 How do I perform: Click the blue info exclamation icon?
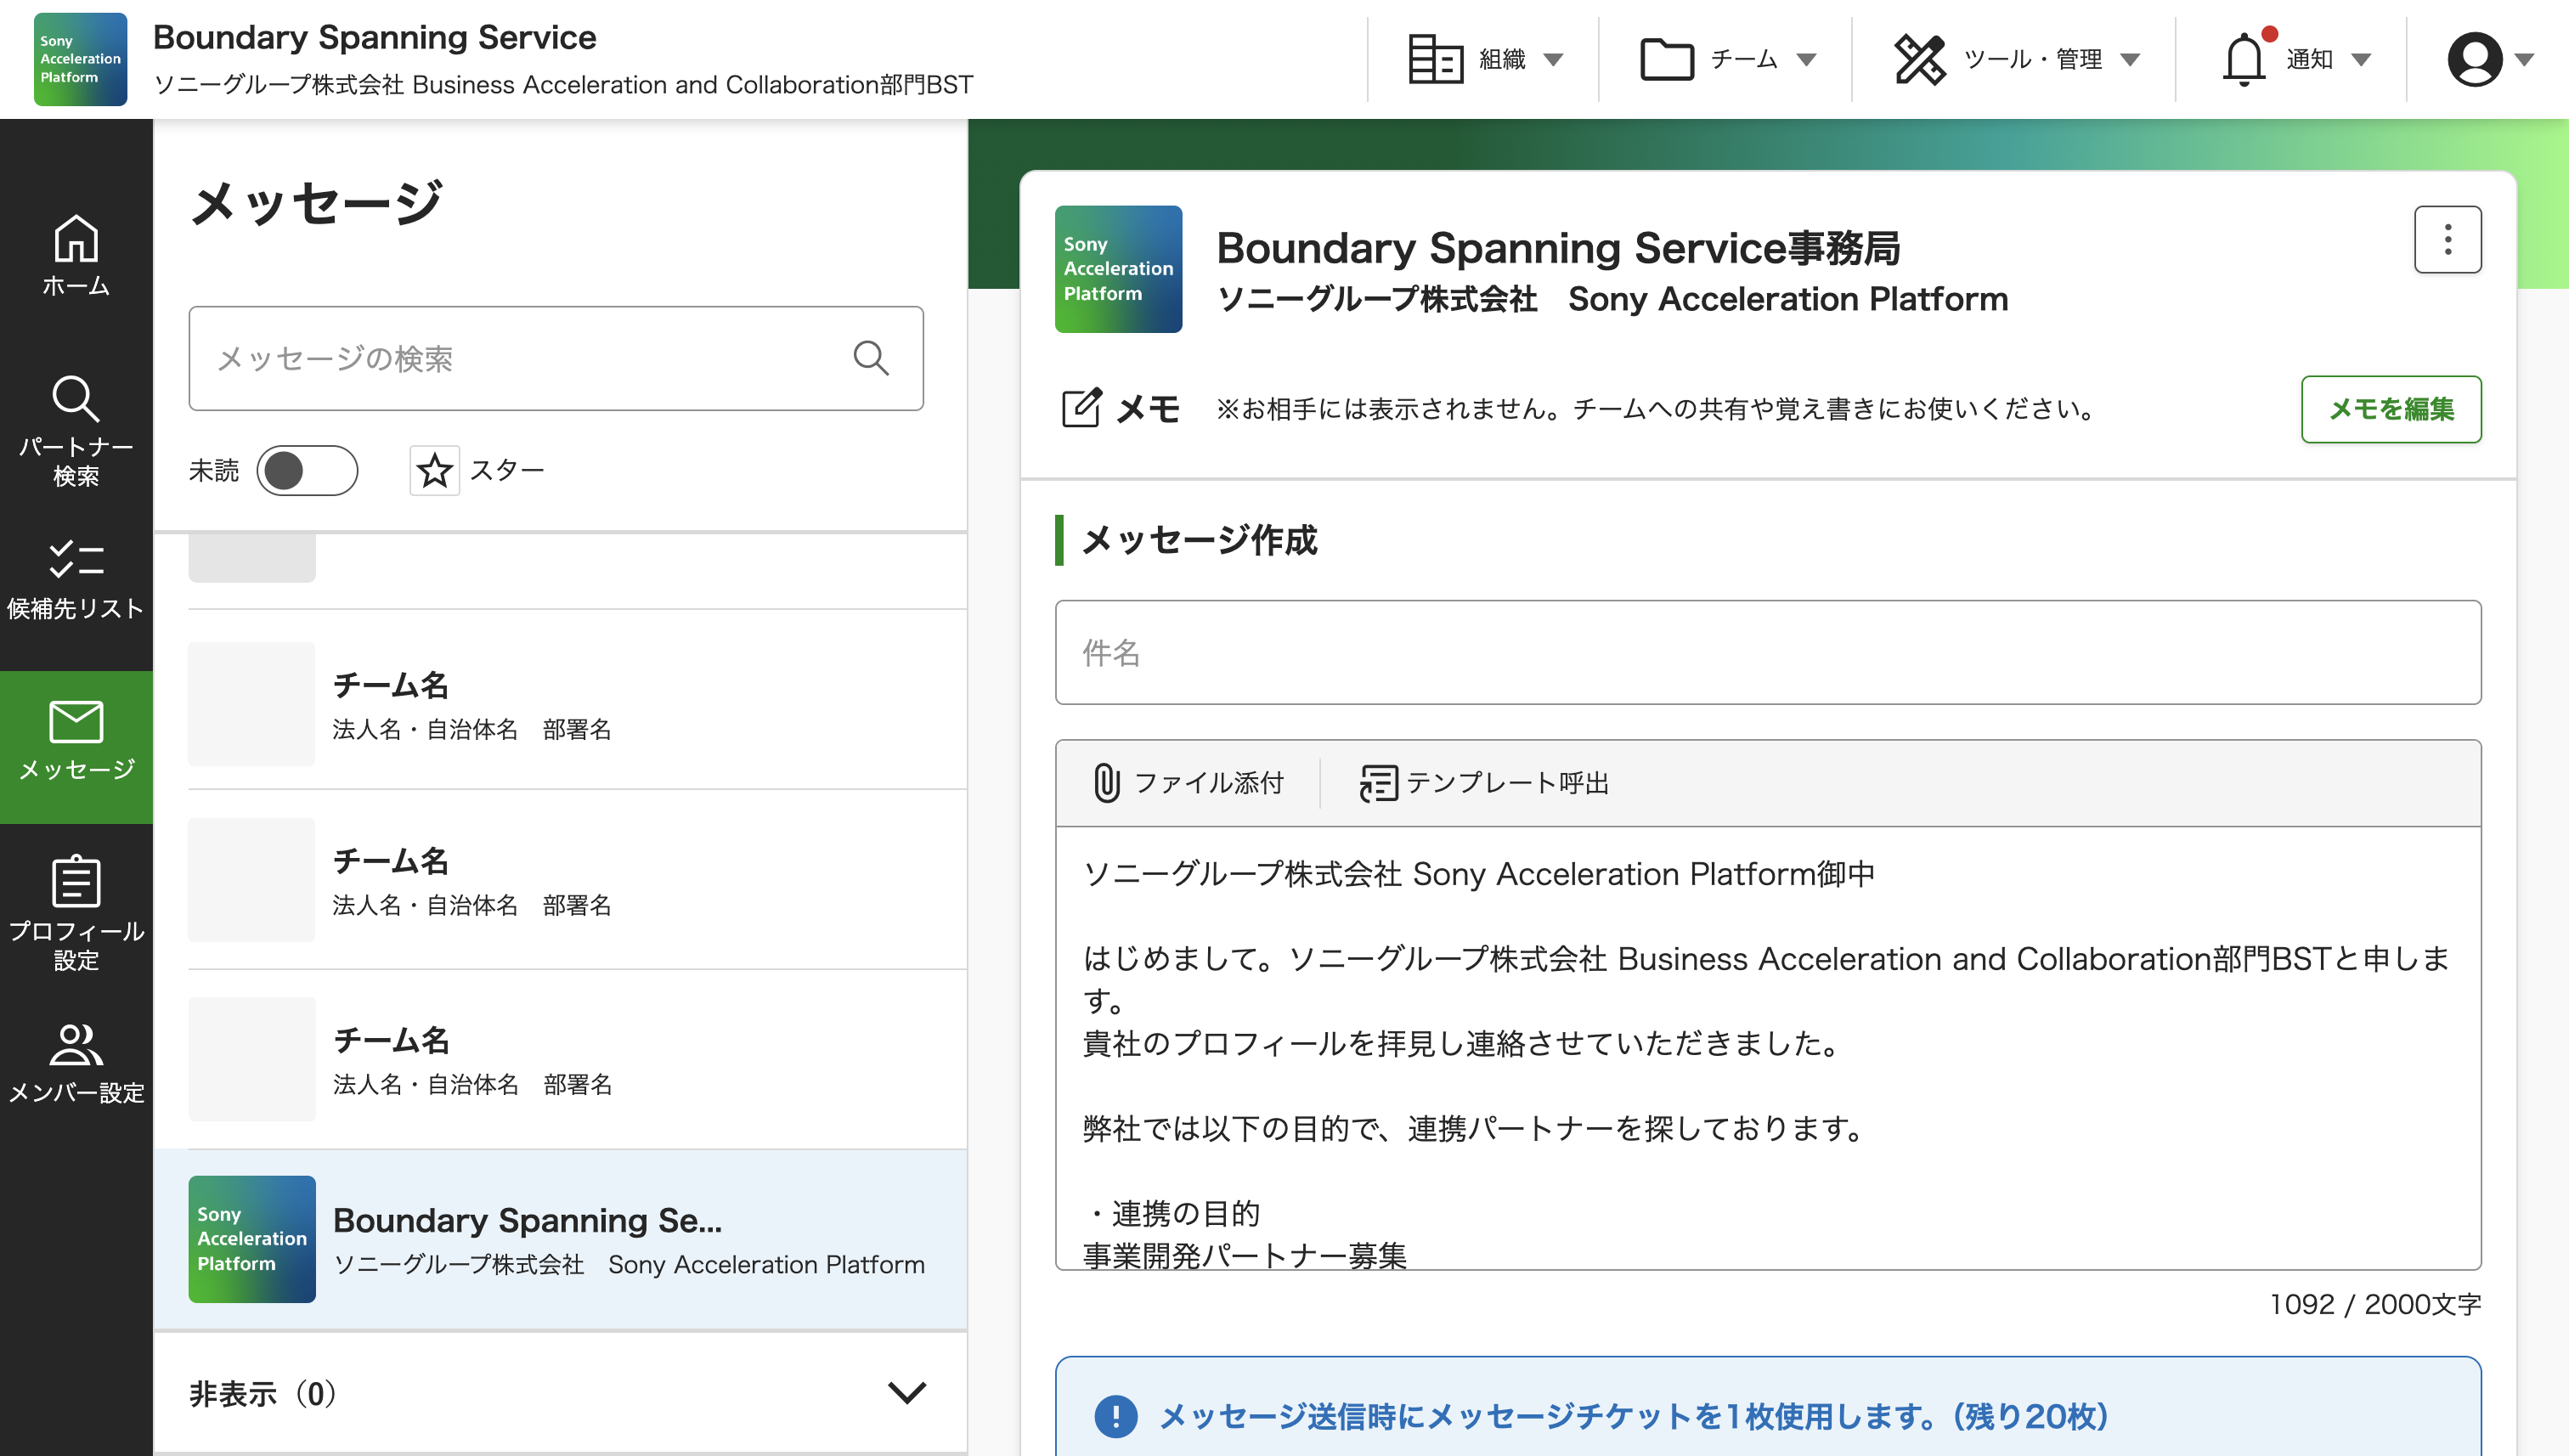pyautogui.click(x=1116, y=1416)
